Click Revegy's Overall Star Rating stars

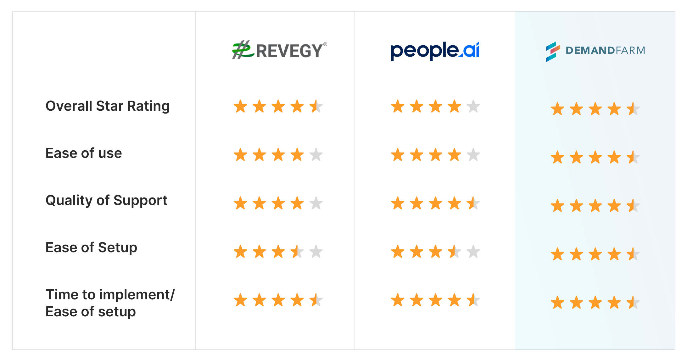pyautogui.click(x=278, y=106)
